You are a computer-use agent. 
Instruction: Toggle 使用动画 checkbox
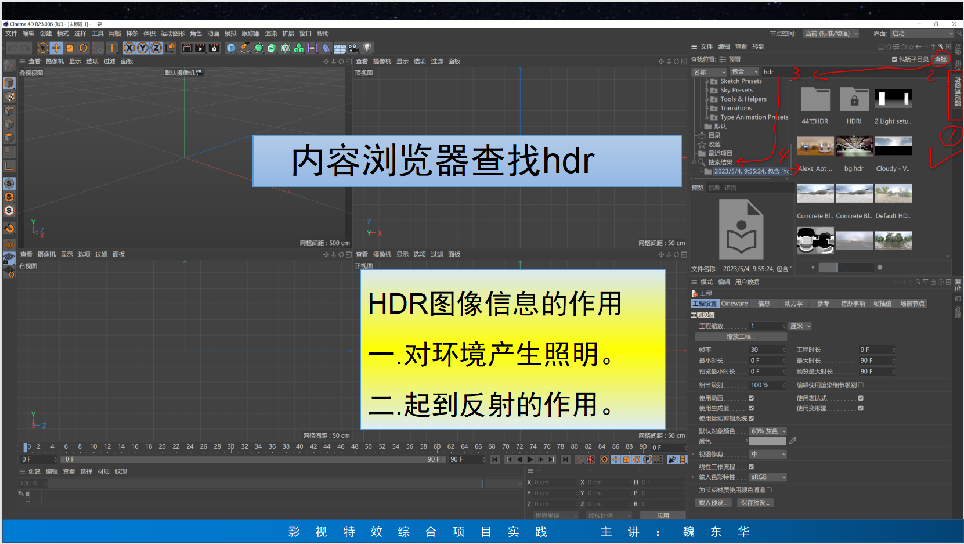tap(751, 398)
